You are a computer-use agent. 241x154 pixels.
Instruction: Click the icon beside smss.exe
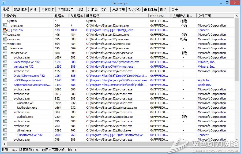[x=5, y=25]
